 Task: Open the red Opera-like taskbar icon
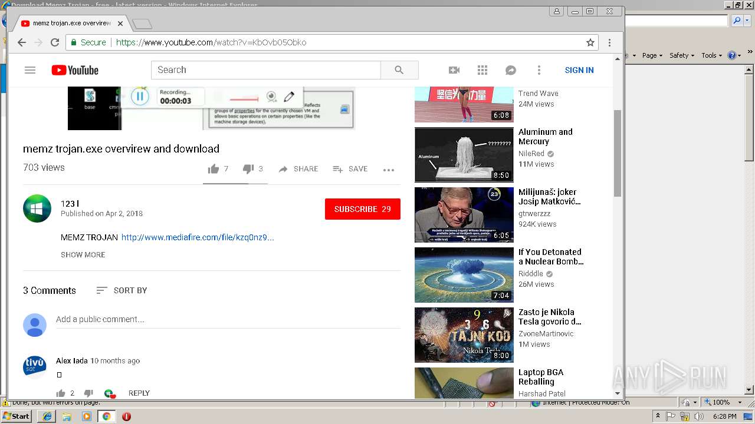(x=126, y=416)
